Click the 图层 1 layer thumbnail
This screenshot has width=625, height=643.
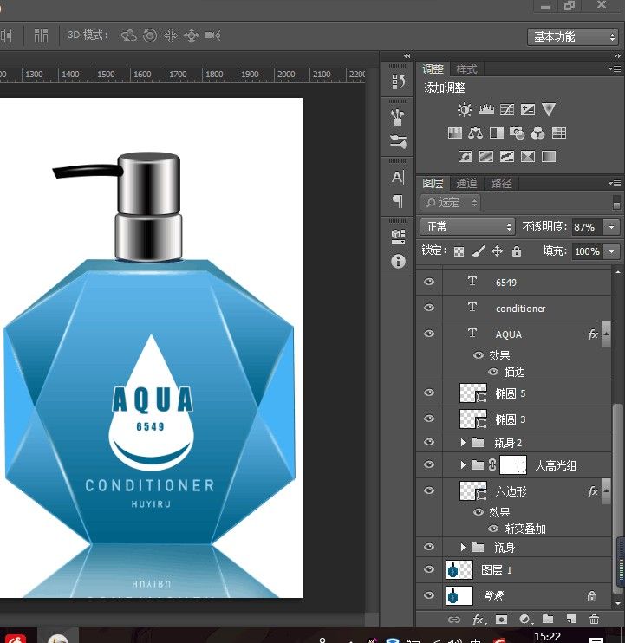[x=459, y=569]
